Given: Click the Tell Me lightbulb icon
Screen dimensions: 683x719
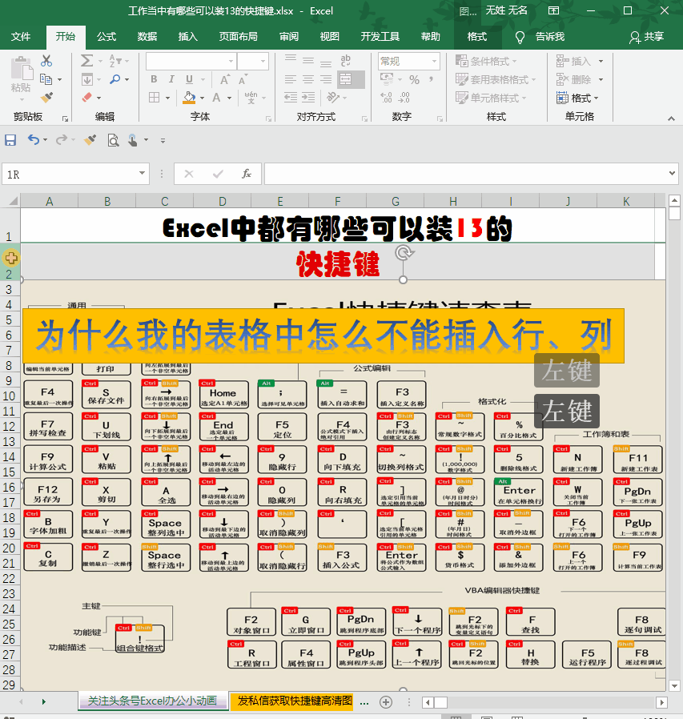Looking at the screenshot, I should [520, 37].
